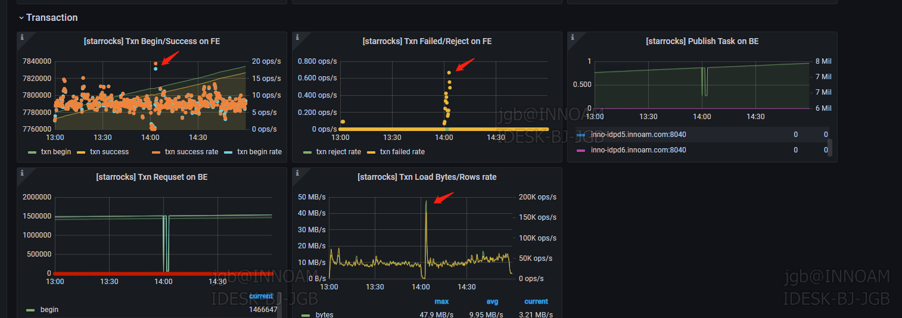Click info icon on Txn Failed/Reject panel
The width and height of the screenshot is (902, 318).
tap(297, 37)
